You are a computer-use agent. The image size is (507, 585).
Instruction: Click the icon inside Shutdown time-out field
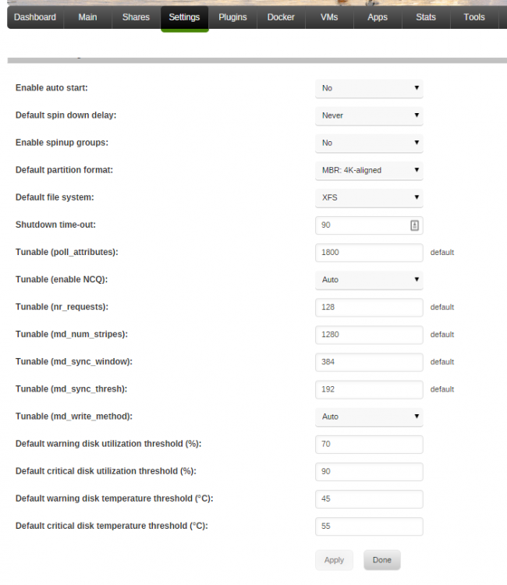tap(414, 225)
